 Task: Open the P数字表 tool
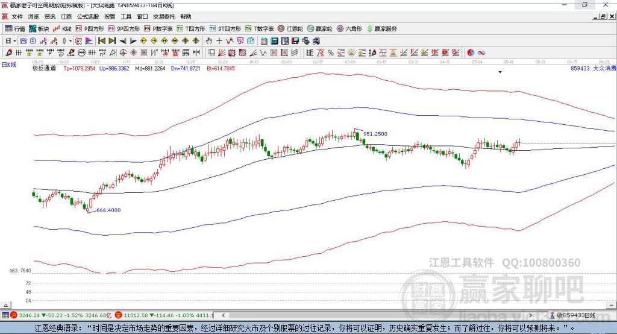click(158, 29)
